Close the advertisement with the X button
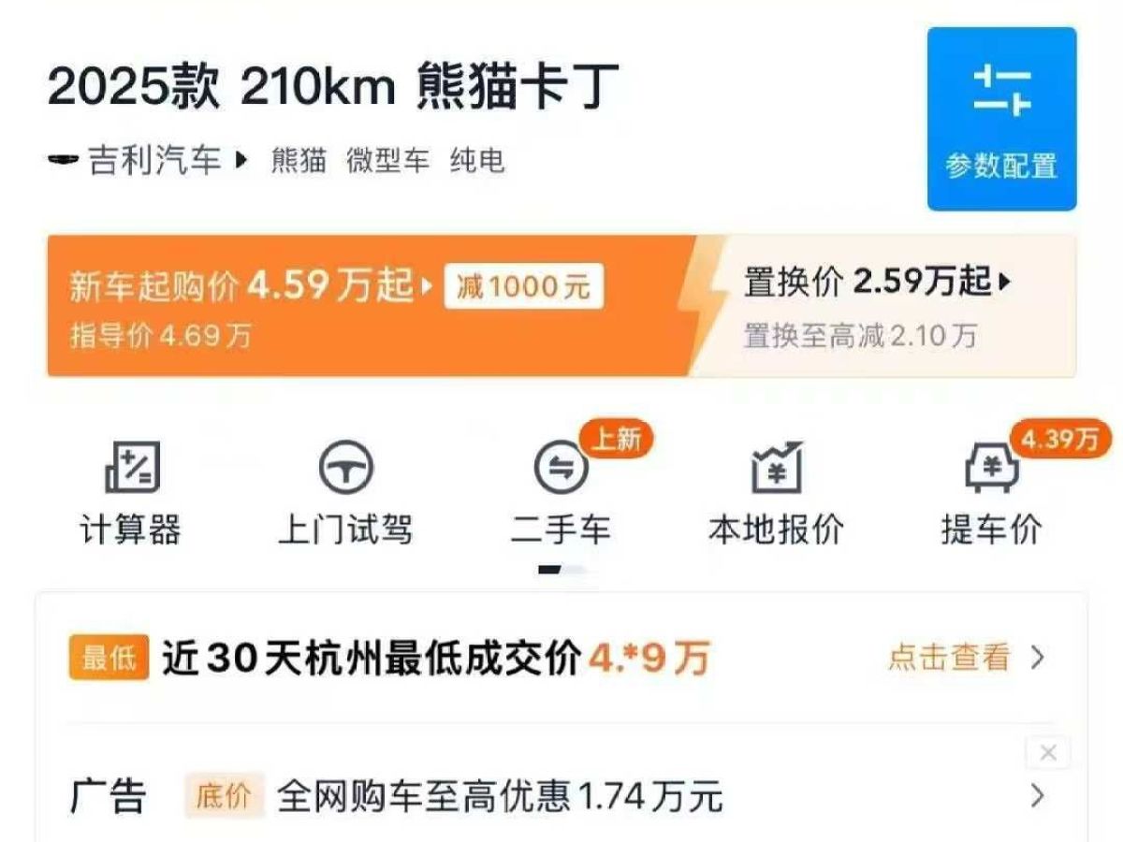1123x842 pixels. click(x=1048, y=753)
